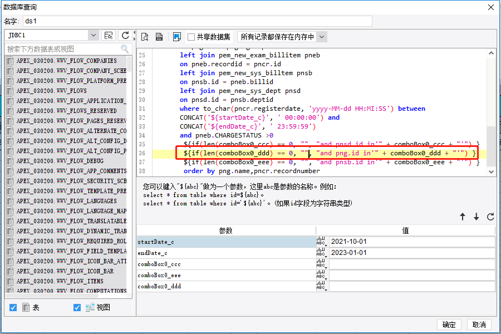501x334 pixels.
Task: Click the empty value field for comboBox0_ddd
Action: (412, 286)
